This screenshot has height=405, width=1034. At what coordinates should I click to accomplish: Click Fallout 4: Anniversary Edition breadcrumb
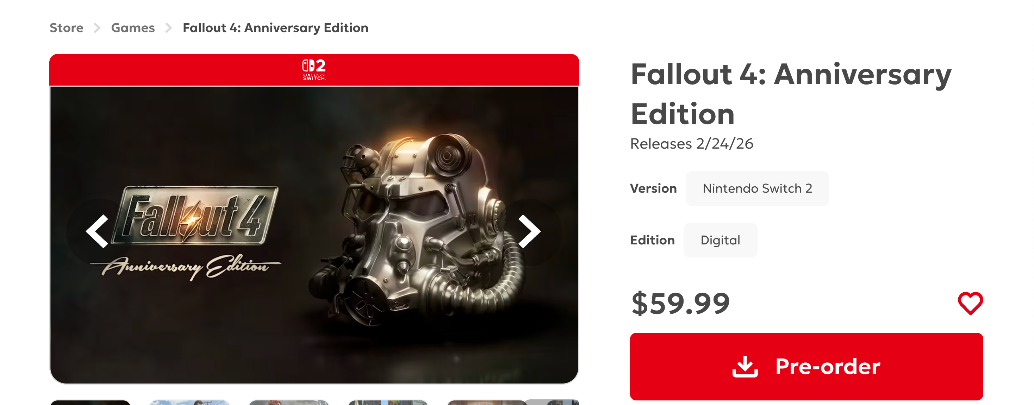click(275, 28)
